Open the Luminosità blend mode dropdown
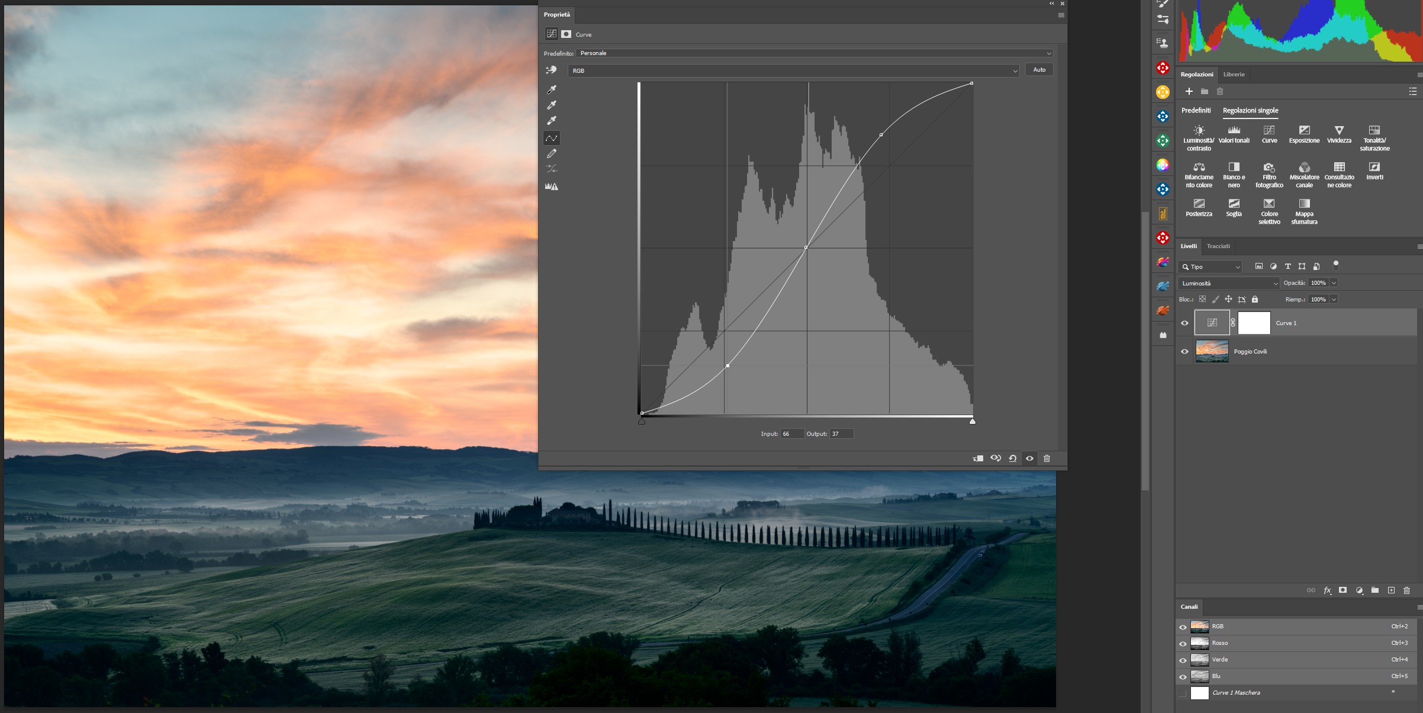The width and height of the screenshot is (1423, 713). 1229,284
